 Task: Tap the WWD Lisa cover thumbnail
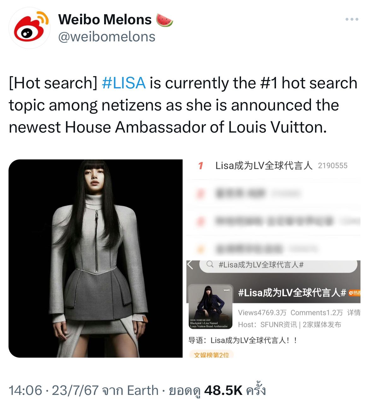tap(210, 307)
